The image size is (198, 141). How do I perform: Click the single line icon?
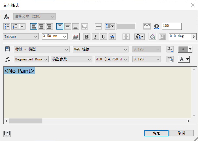click(98, 26)
